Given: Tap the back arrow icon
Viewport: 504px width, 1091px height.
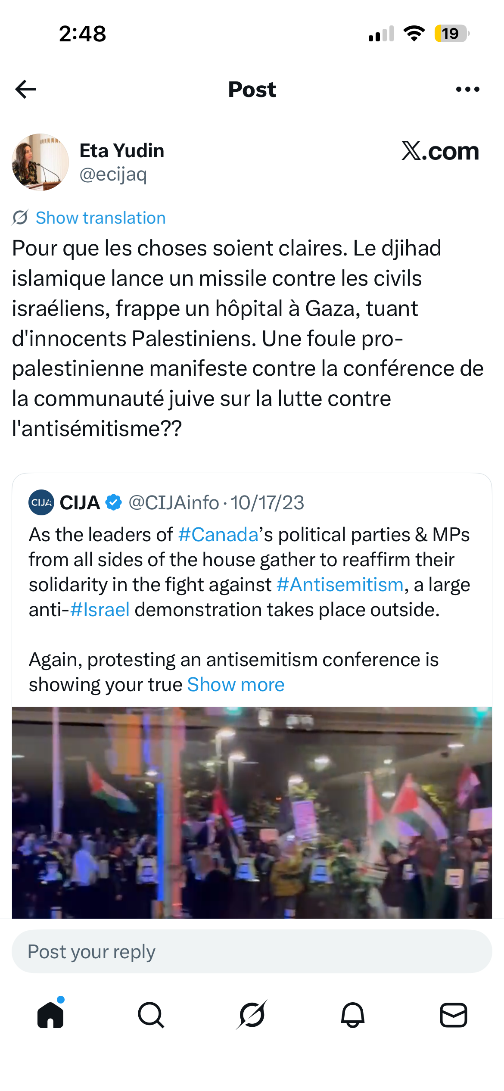Looking at the screenshot, I should pyautogui.click(x=26, y=89).
